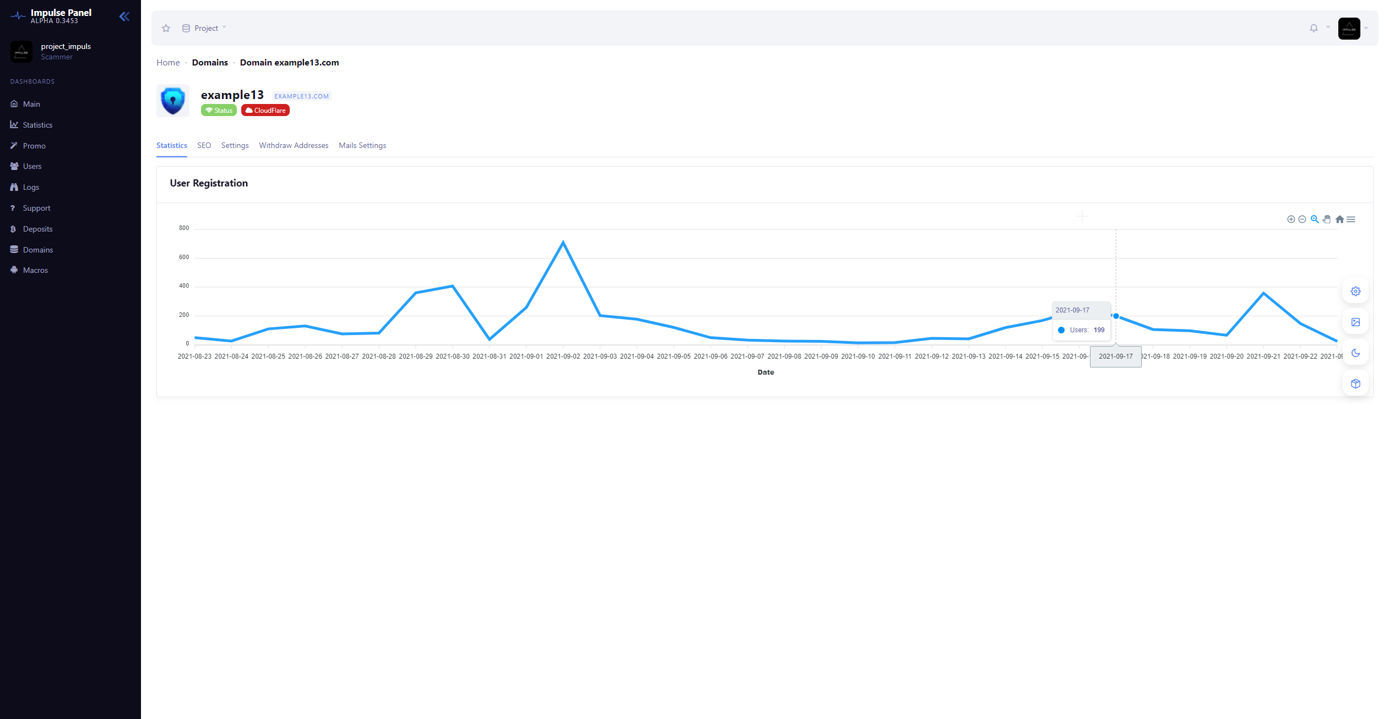Open the user avatar menu
1389x719 pixels.
1349,29
